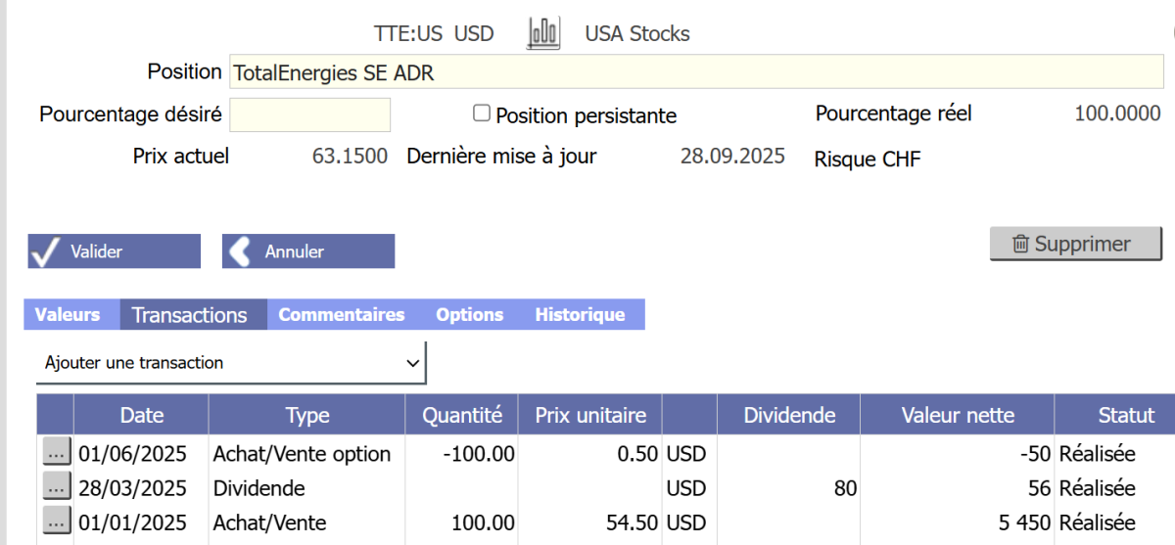Image resolution: width=1175 pixels, height=545 pixels.
Task: Show the Historique tab
Action: coord(580,315)
